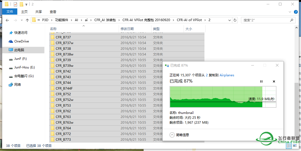The width and height of the screenshot is (301, 151).
Task: Select folder CFR_B738
Action: (x=127, y=49)
